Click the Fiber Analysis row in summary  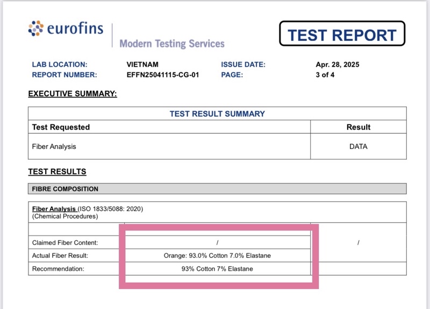pyautogui.click(x=169, y=146)
